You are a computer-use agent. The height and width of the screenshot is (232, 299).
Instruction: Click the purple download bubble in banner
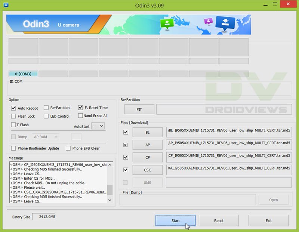coord(208,21)
